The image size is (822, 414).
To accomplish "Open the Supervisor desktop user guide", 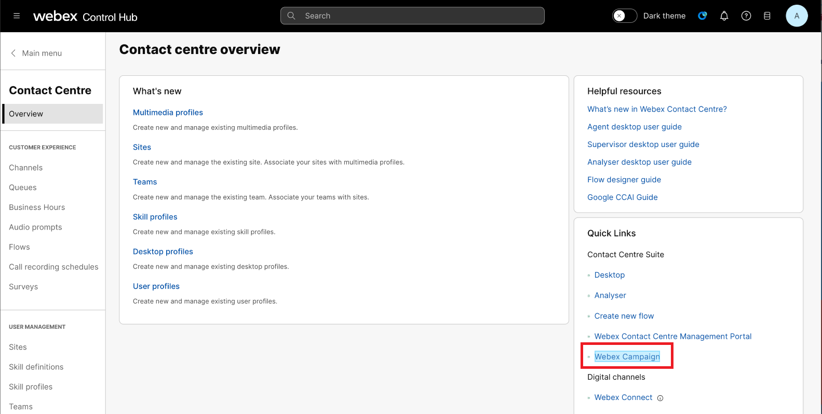I will [643, 144].
